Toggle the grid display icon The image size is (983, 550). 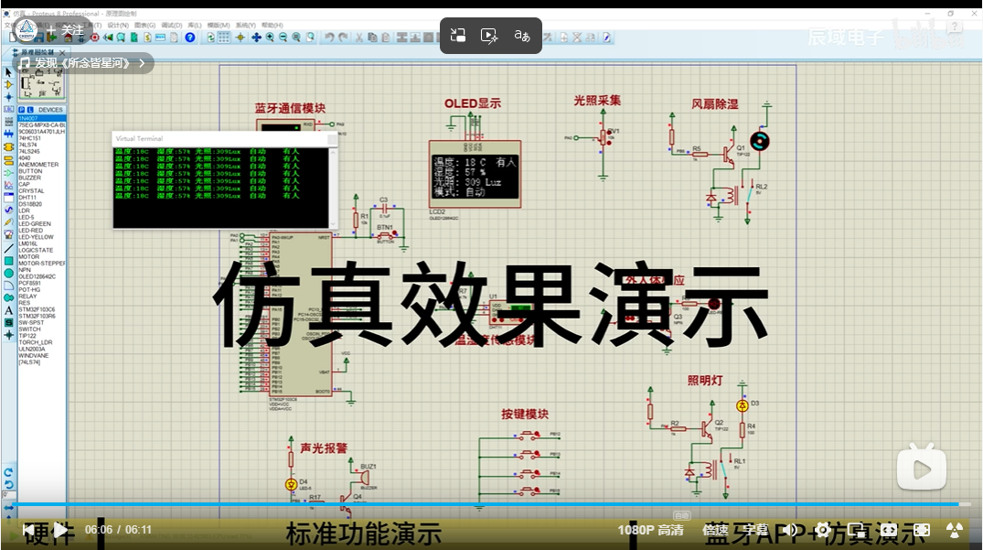(224, 38)
